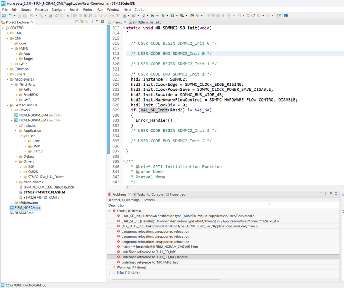Screen dimensions: 344x288
Task: Click the Next Edit Location arrow icon
Action: pyautogui.click(x=253, y=15)
